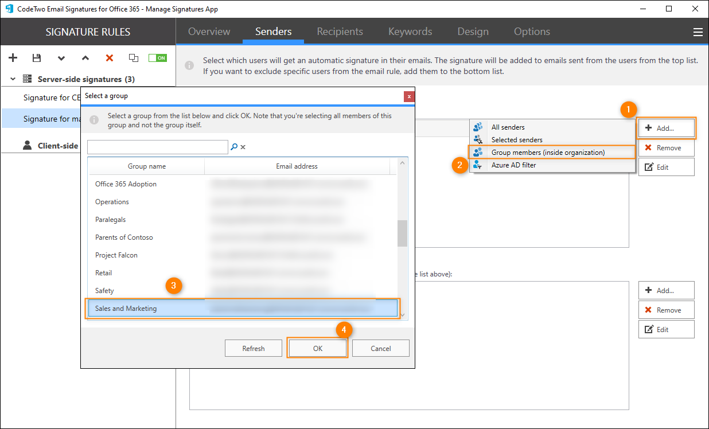Click the Refresh button
The width and height of the screenshot is (709, 429).
(254, 348)
